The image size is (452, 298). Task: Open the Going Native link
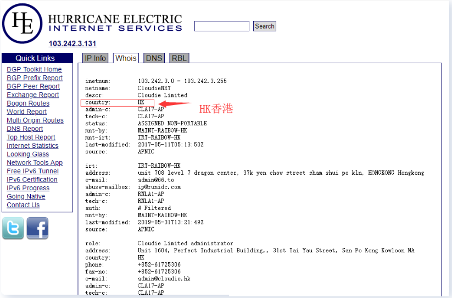point(26,196)
